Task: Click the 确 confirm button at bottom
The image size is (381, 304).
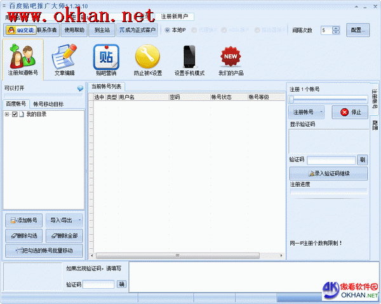Action: 122,284
